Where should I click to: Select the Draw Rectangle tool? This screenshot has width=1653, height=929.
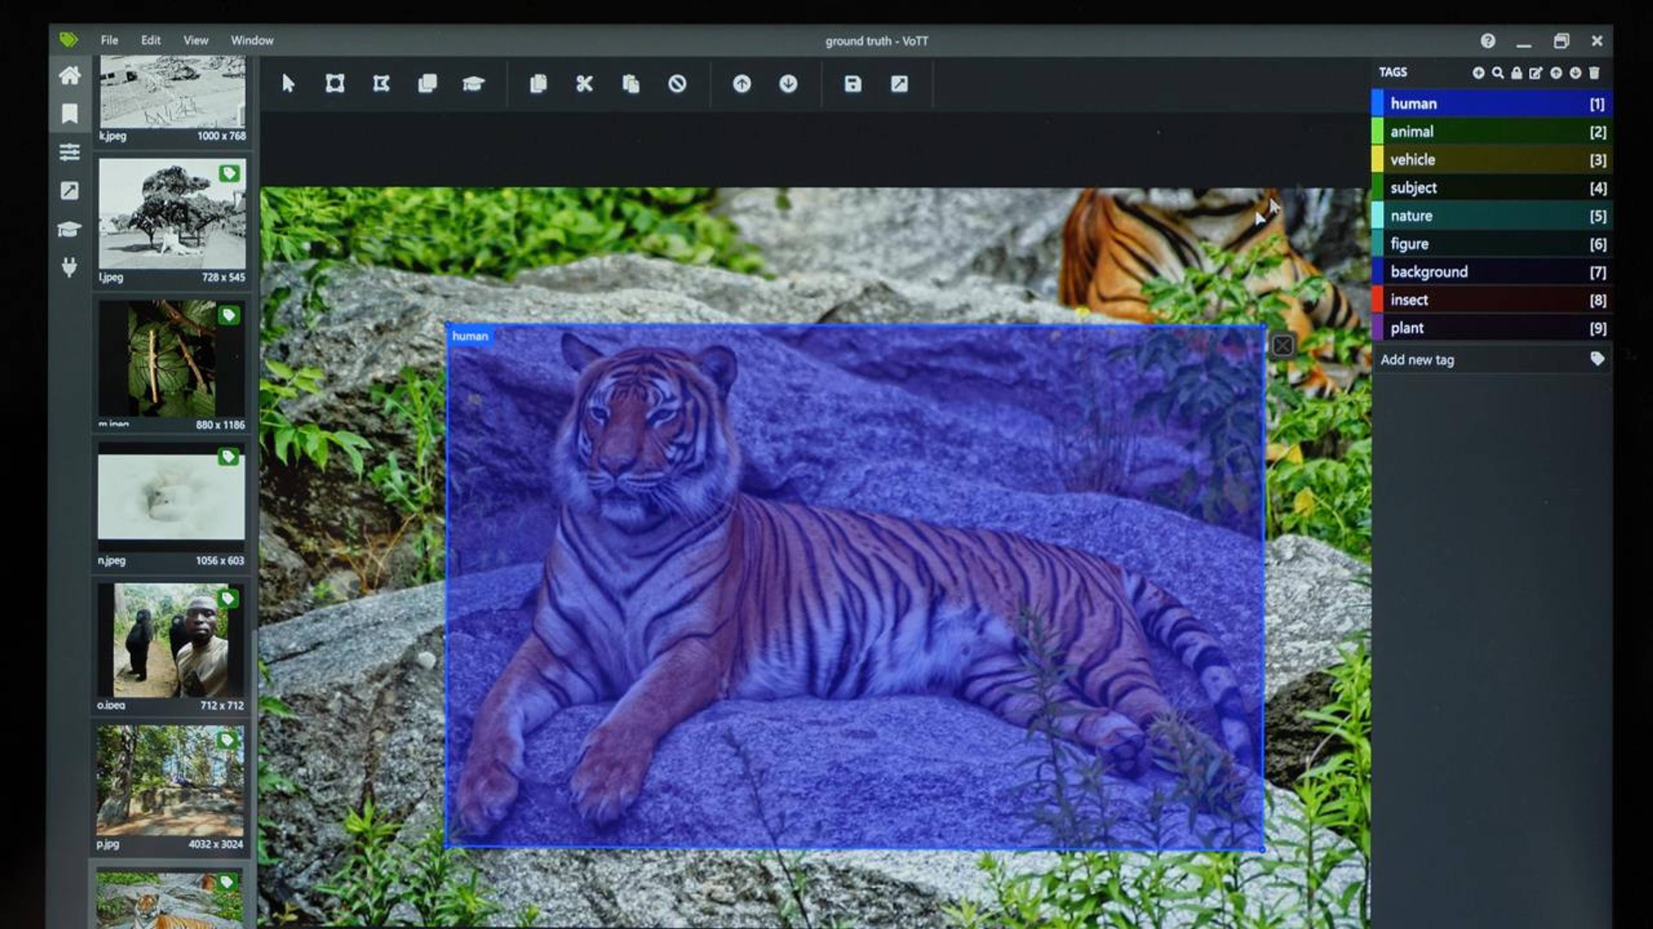click(x=335, y=84)
